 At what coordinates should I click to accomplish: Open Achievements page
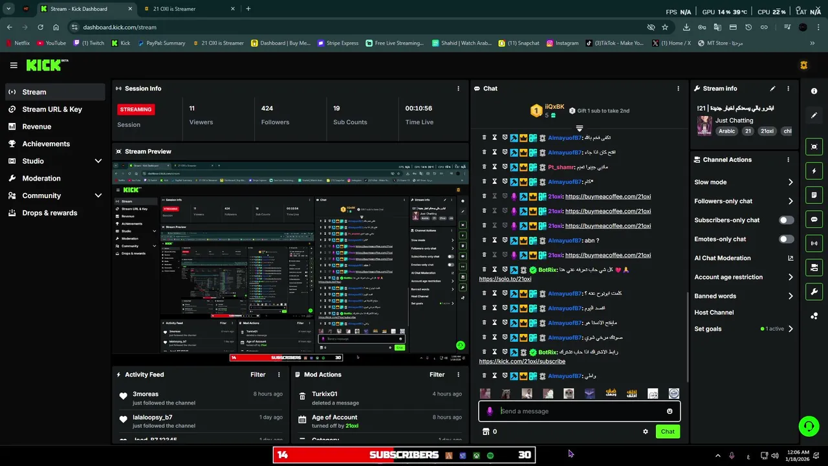click(55, 144)
